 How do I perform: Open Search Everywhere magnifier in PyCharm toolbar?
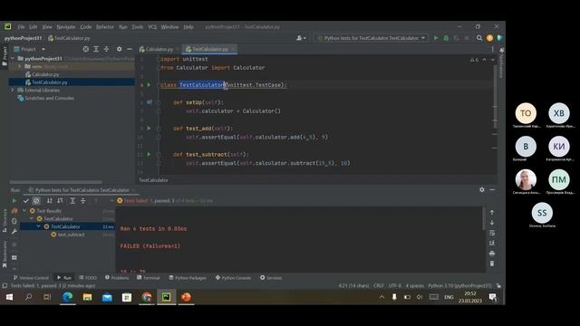click(479, 38)
